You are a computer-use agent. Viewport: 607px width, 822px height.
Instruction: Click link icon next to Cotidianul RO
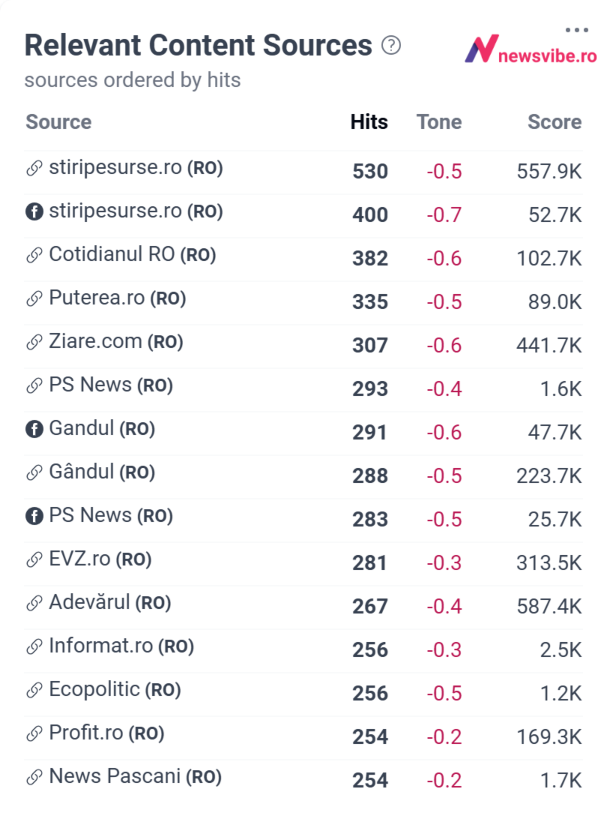[34, 255]
